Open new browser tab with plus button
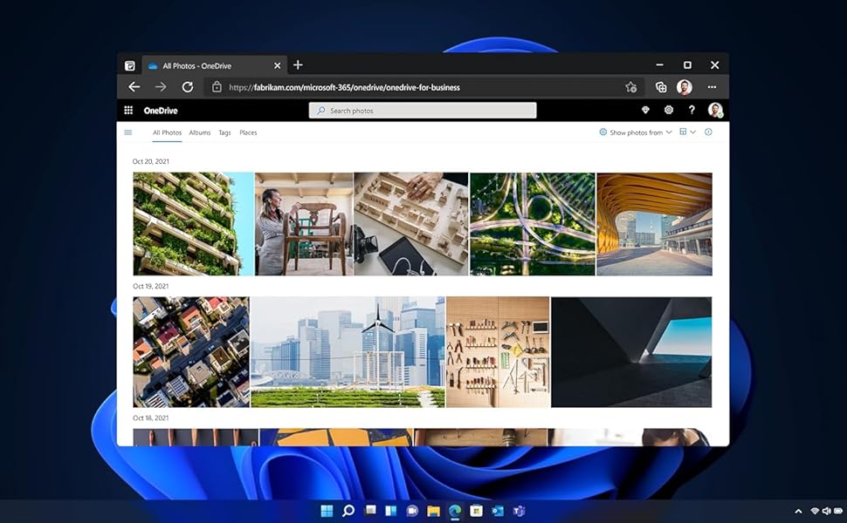Image resolution: width=847 pixels, height=523 pixels. click(298, 65)
